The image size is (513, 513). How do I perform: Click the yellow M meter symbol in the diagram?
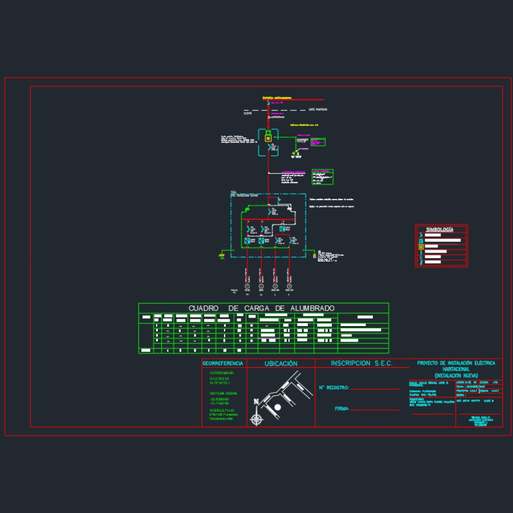click(x=267, y=137)
